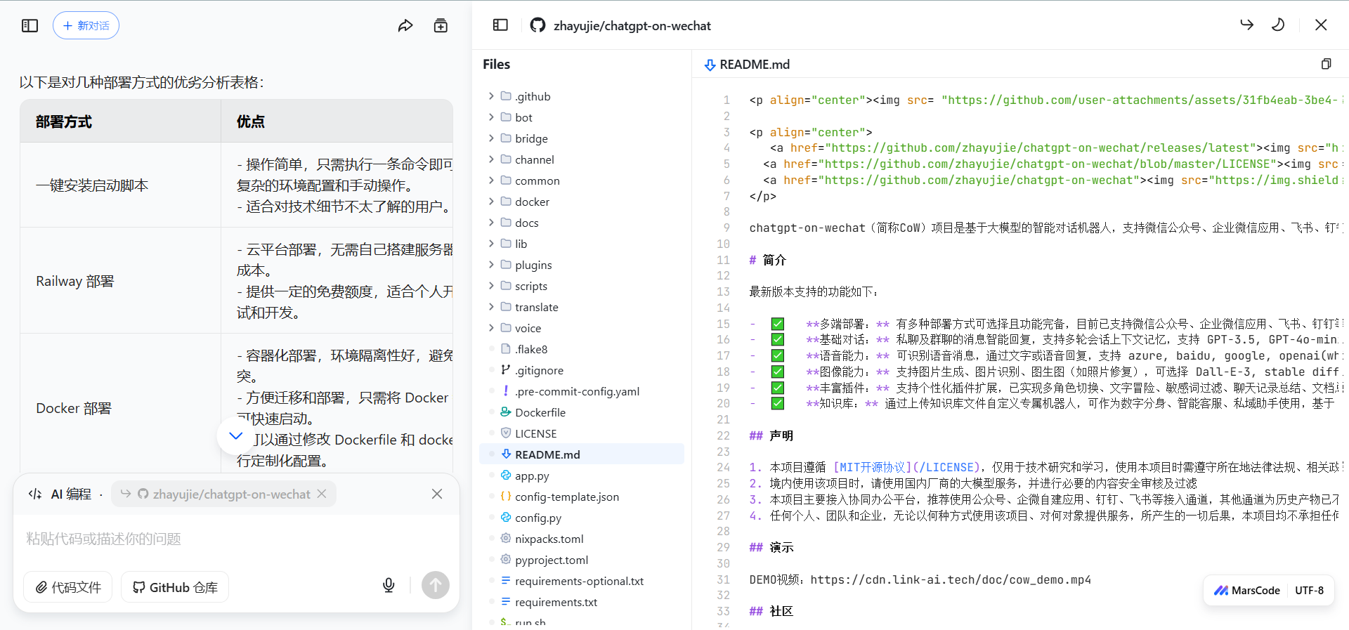Open config.py in the file tree
The image size is (1349, 630).
[x=582, y=518]
